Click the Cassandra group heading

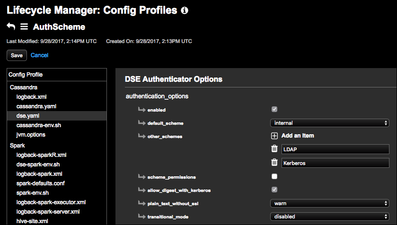(24, 87)
